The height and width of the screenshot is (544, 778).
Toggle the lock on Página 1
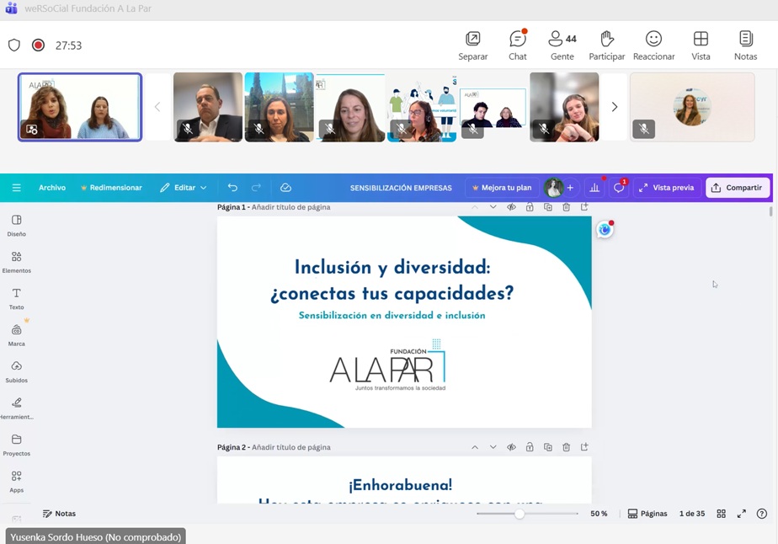(x=530, y=207)
